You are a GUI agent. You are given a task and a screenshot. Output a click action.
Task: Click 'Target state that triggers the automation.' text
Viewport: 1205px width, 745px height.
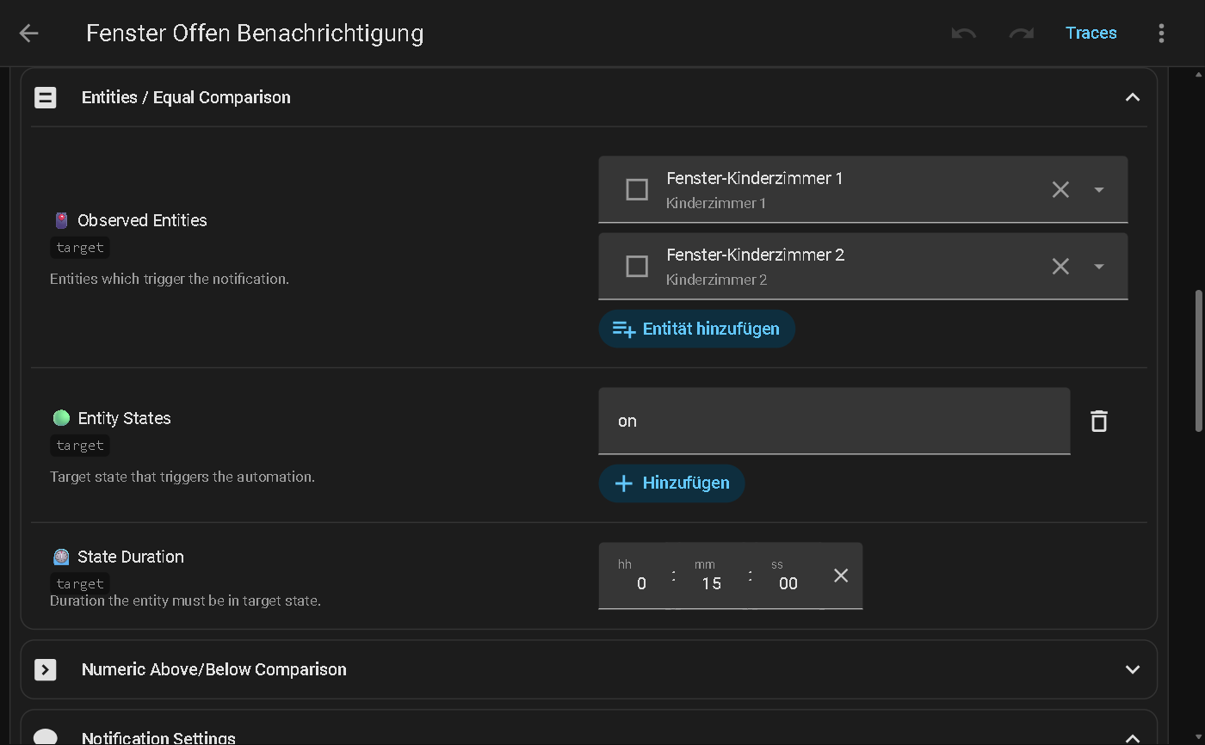[x=182, y=477]
